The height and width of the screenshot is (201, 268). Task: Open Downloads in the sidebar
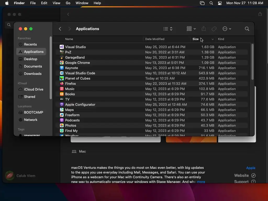tap(31, 74)
